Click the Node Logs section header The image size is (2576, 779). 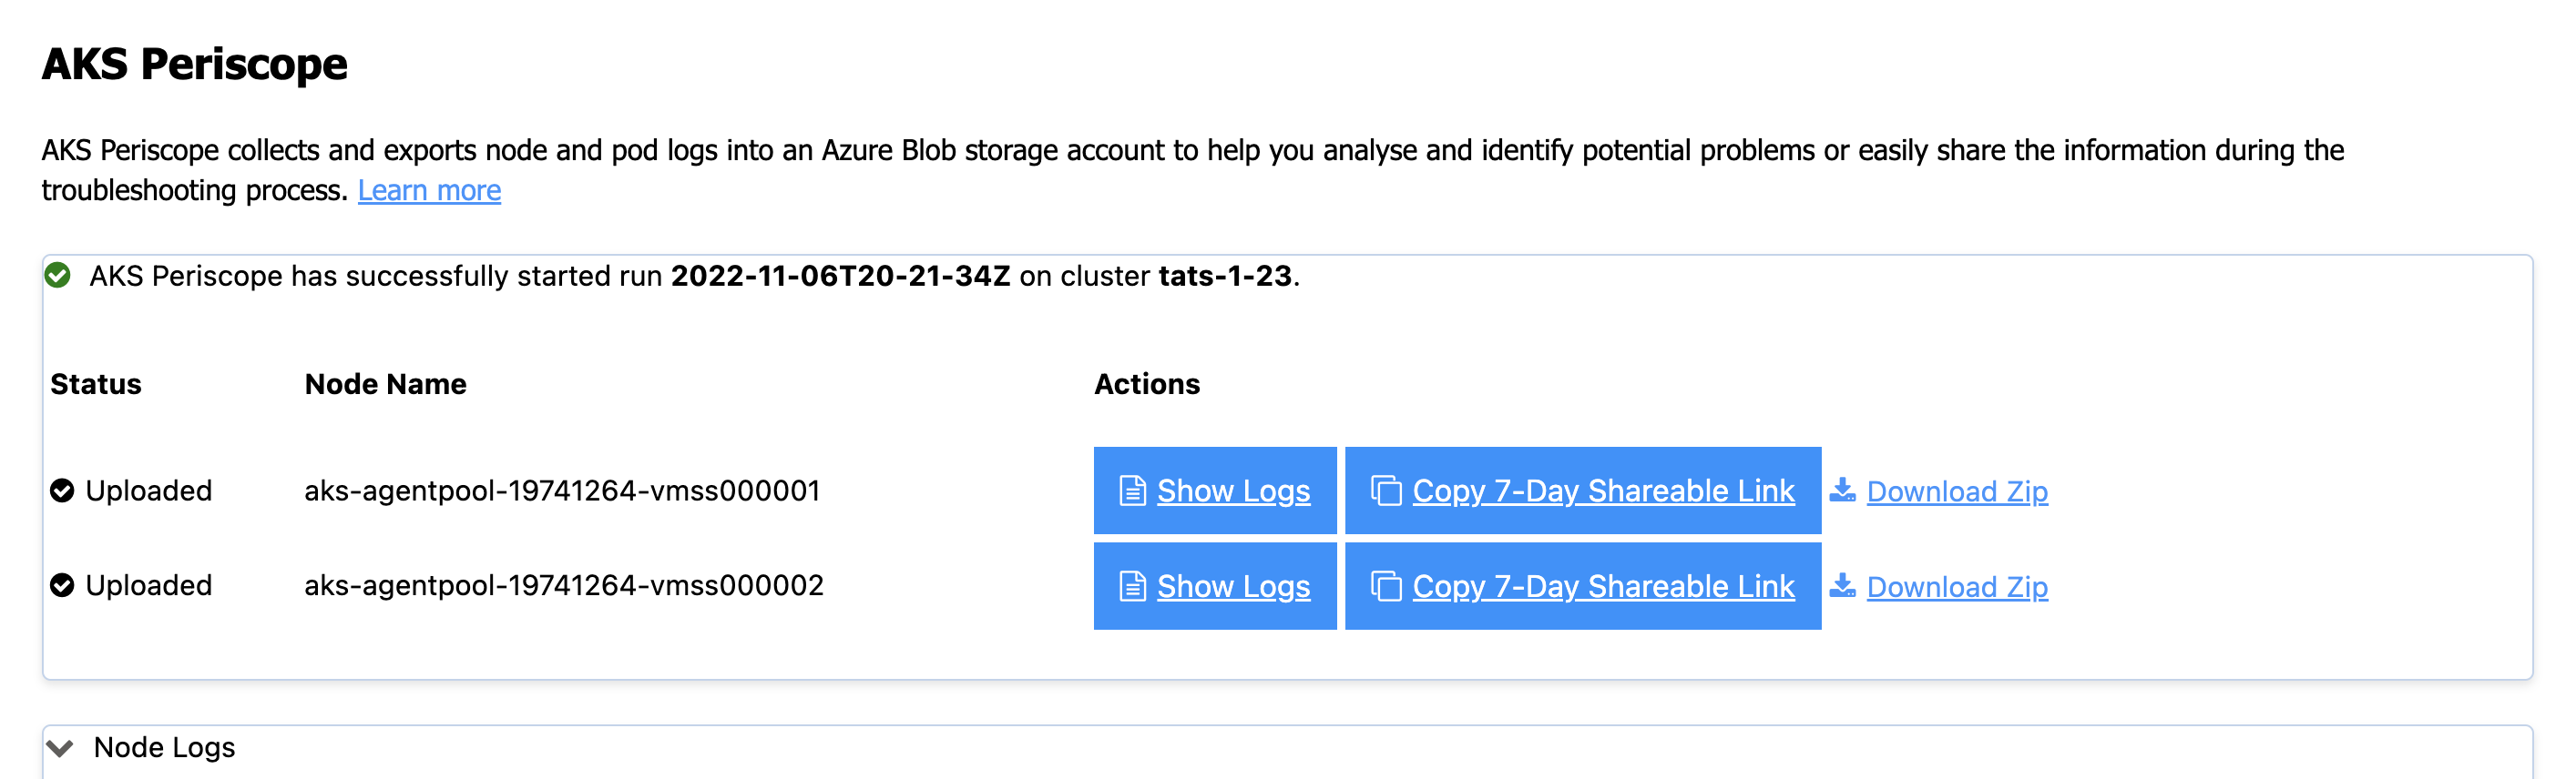164,748
